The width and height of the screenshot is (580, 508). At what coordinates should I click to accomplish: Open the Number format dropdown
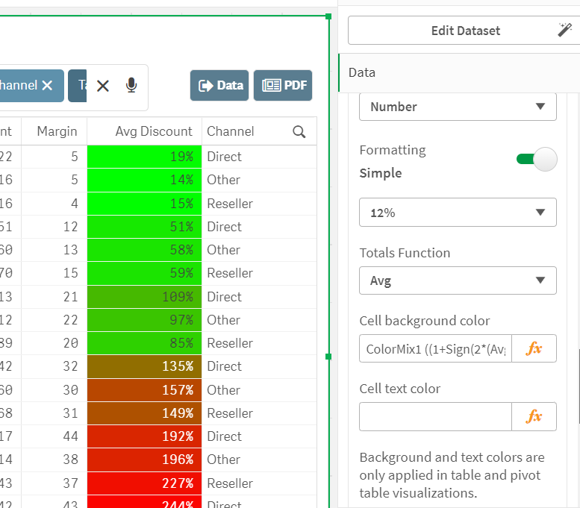coord(458,107)
